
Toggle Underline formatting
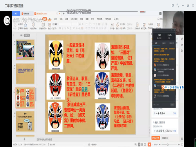65,28
